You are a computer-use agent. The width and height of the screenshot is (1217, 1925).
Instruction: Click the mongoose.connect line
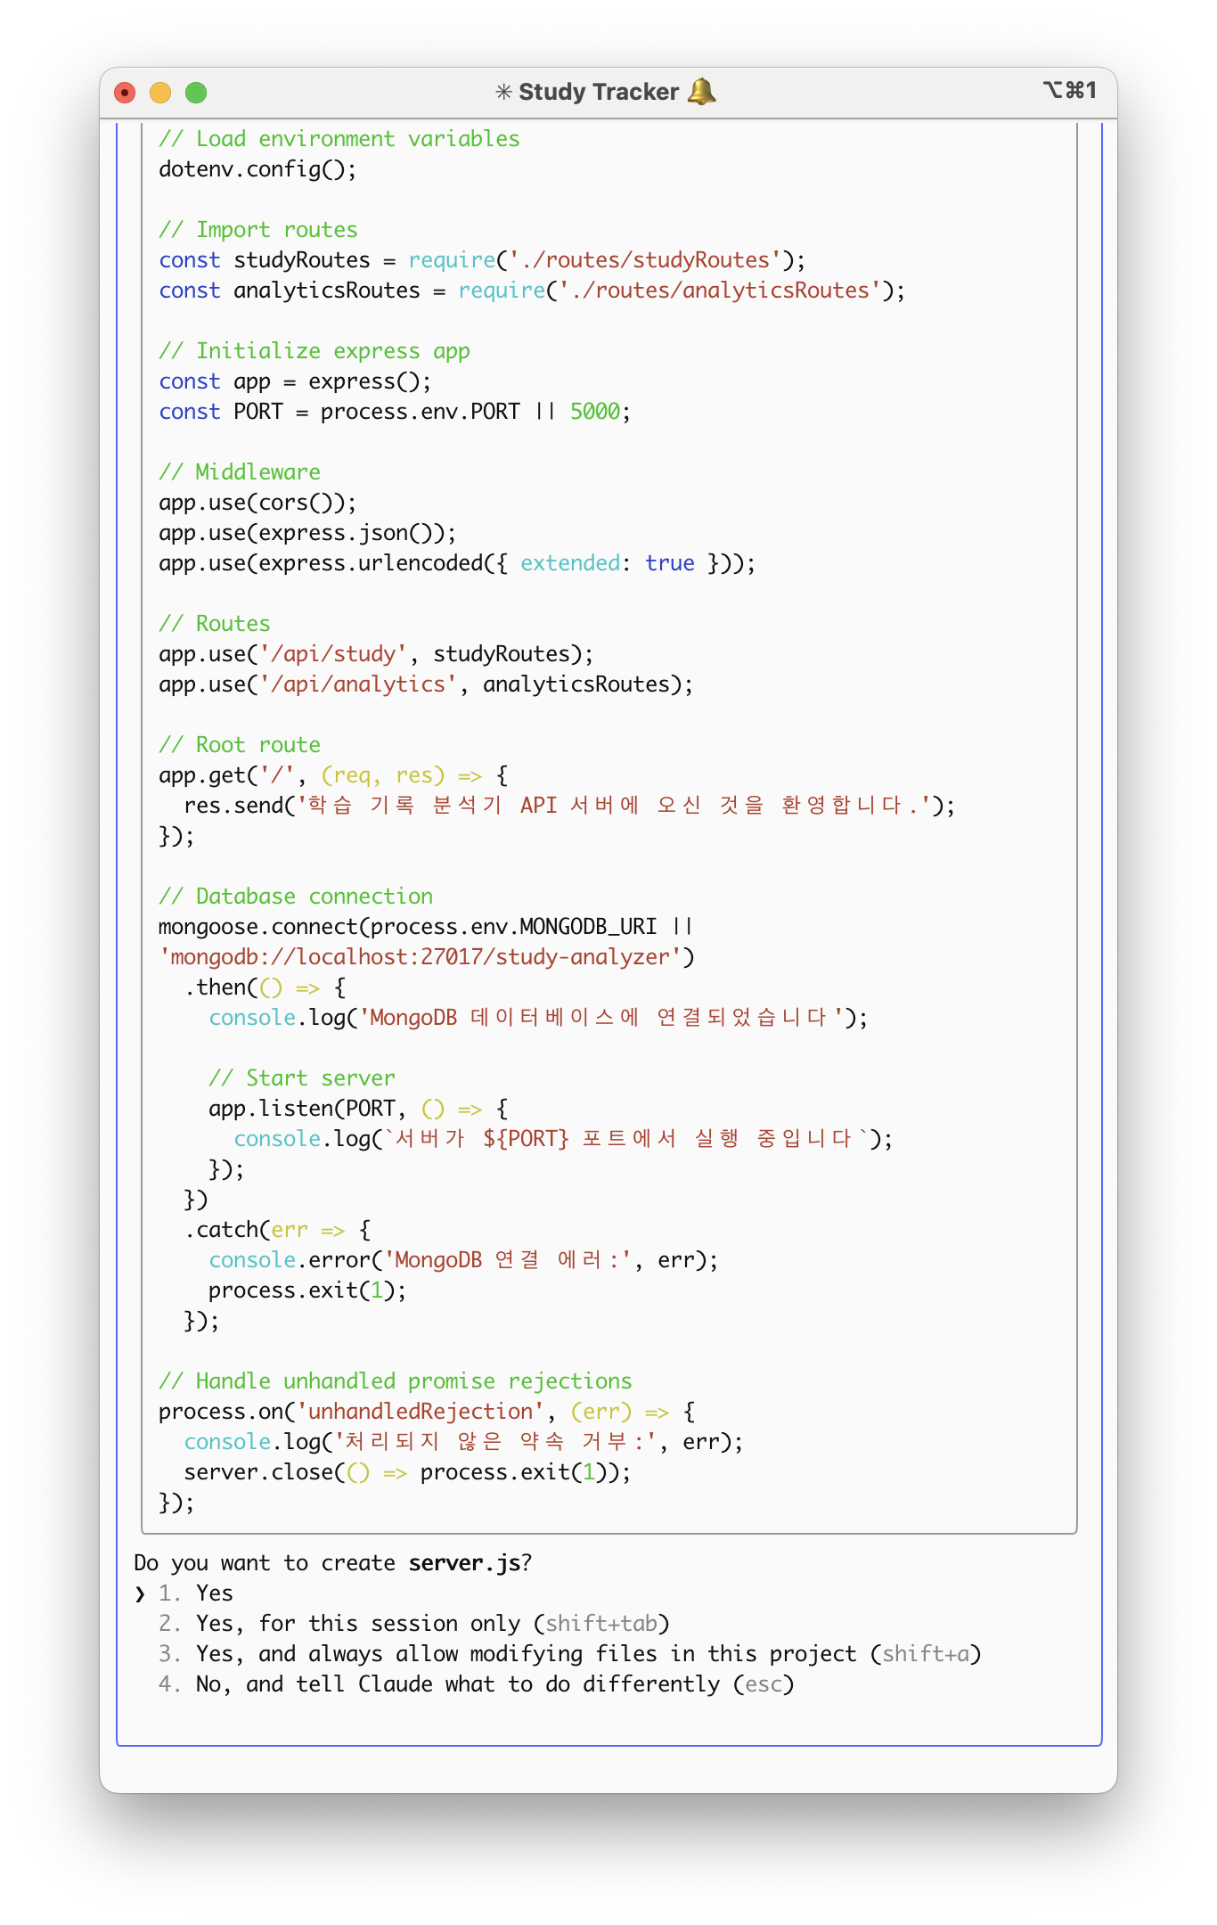(x=426, y=926)
